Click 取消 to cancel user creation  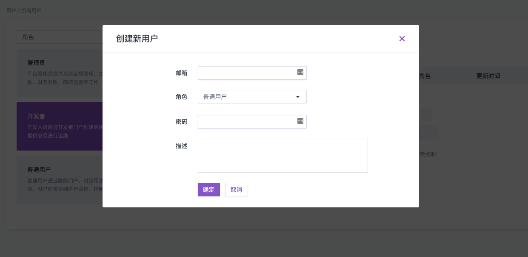236,190
